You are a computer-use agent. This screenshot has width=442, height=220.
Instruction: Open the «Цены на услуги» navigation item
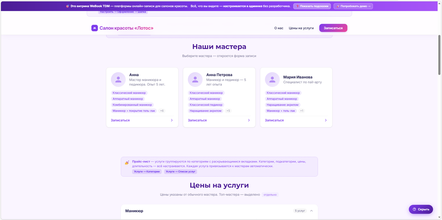point(302,28)
